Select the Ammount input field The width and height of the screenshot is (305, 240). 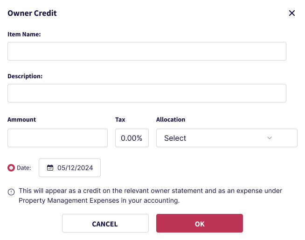point(57,138)
